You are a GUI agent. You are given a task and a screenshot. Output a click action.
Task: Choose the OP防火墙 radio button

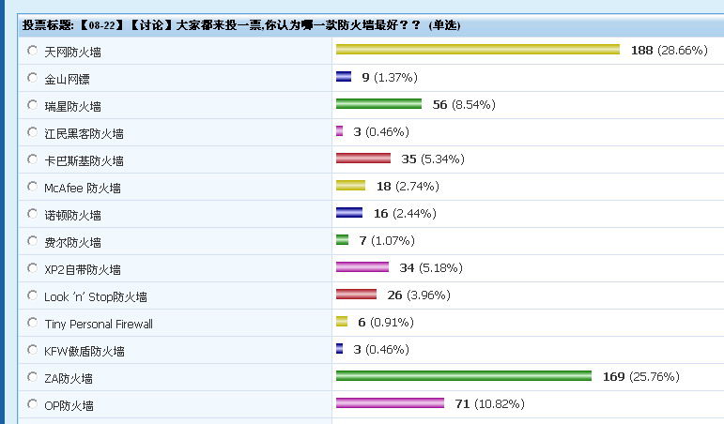pos(33,404)
